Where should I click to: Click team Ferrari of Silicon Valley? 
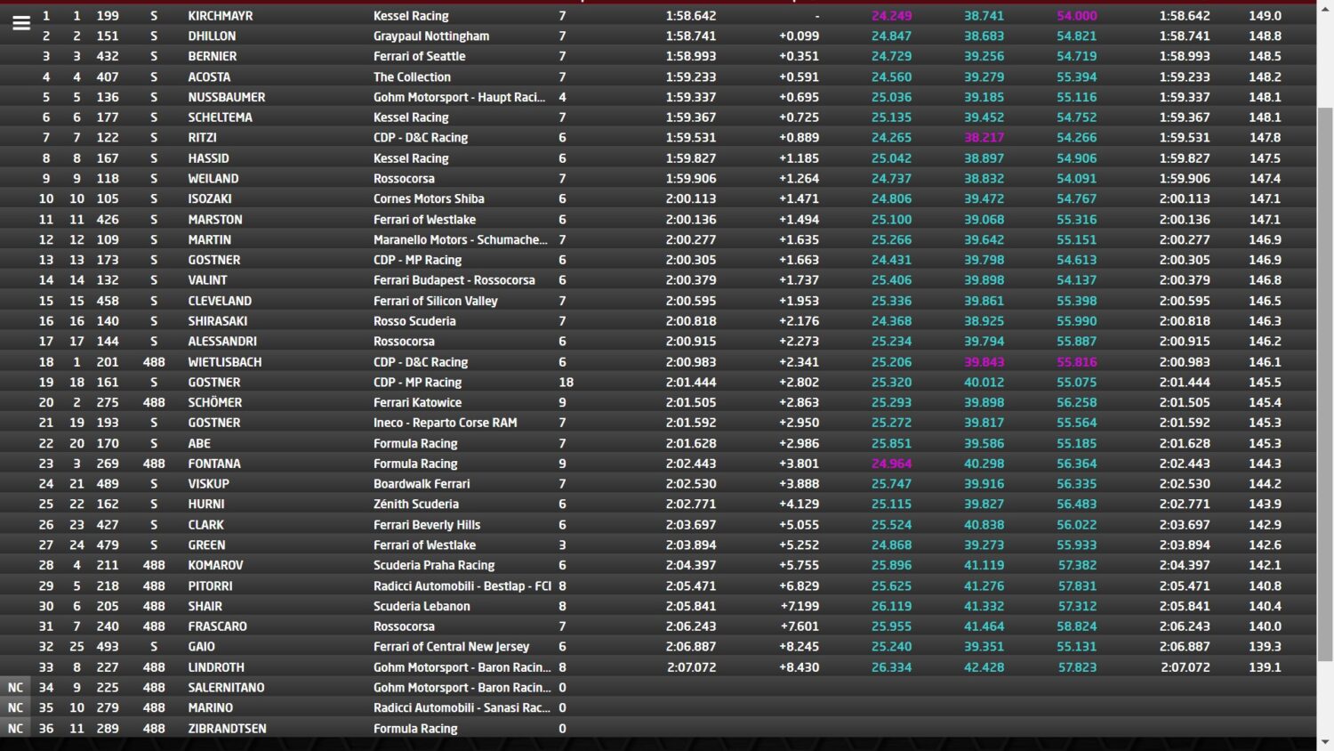[x=436, y=301]
